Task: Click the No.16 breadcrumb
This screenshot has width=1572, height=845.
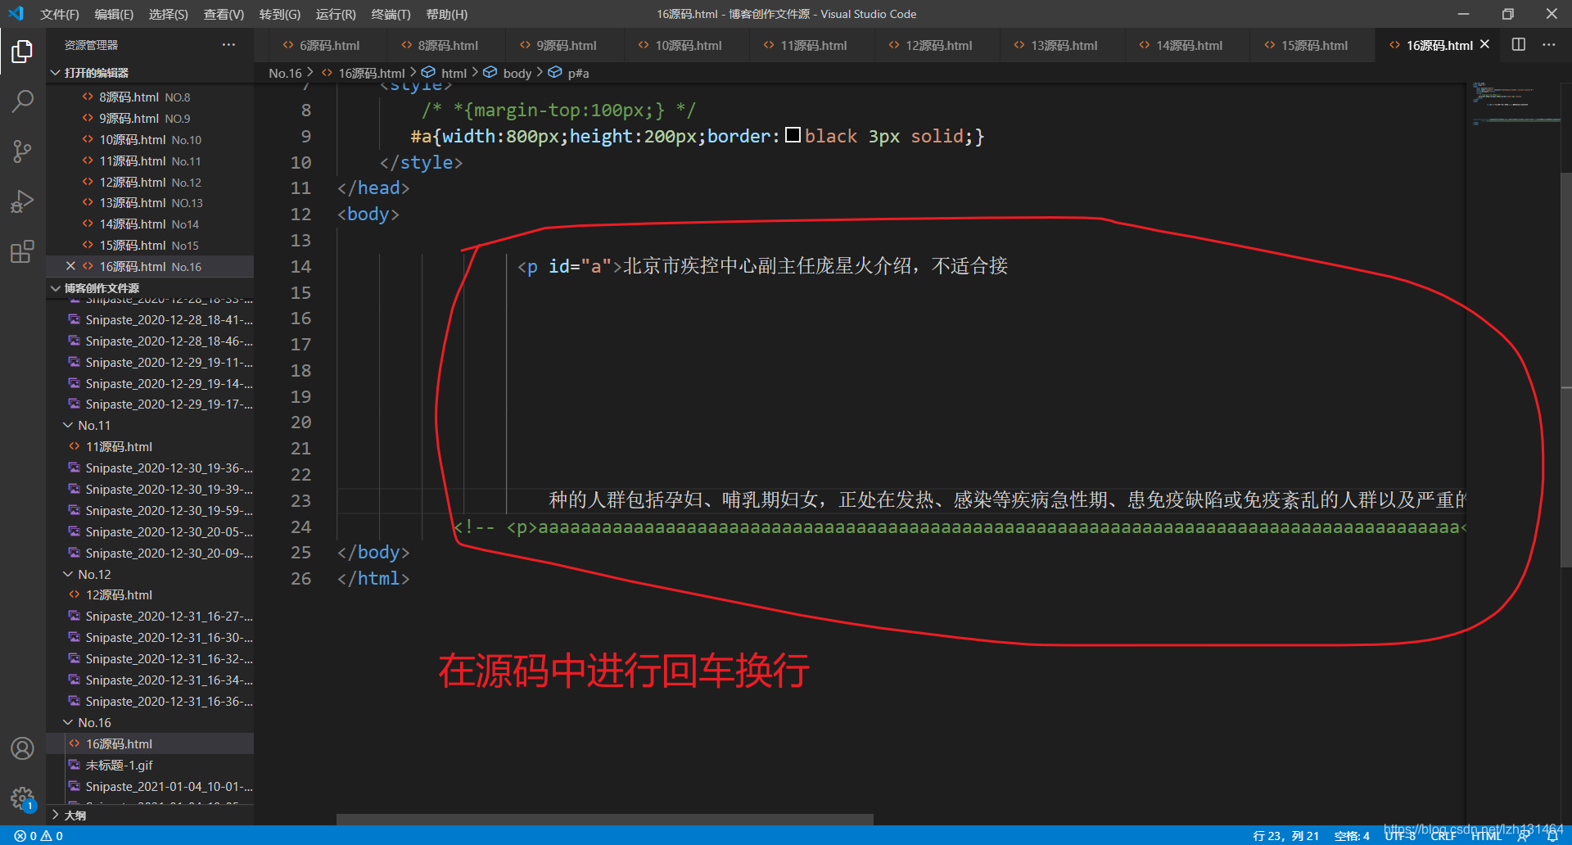Action: coord(285,73)
